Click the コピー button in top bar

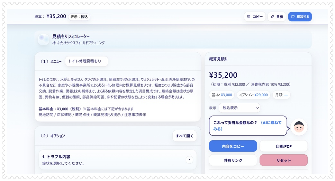255,17
